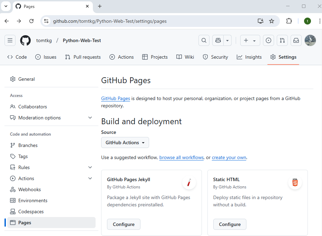Open the browse all workflows link
322x236 pixels.
click(181, 157)
